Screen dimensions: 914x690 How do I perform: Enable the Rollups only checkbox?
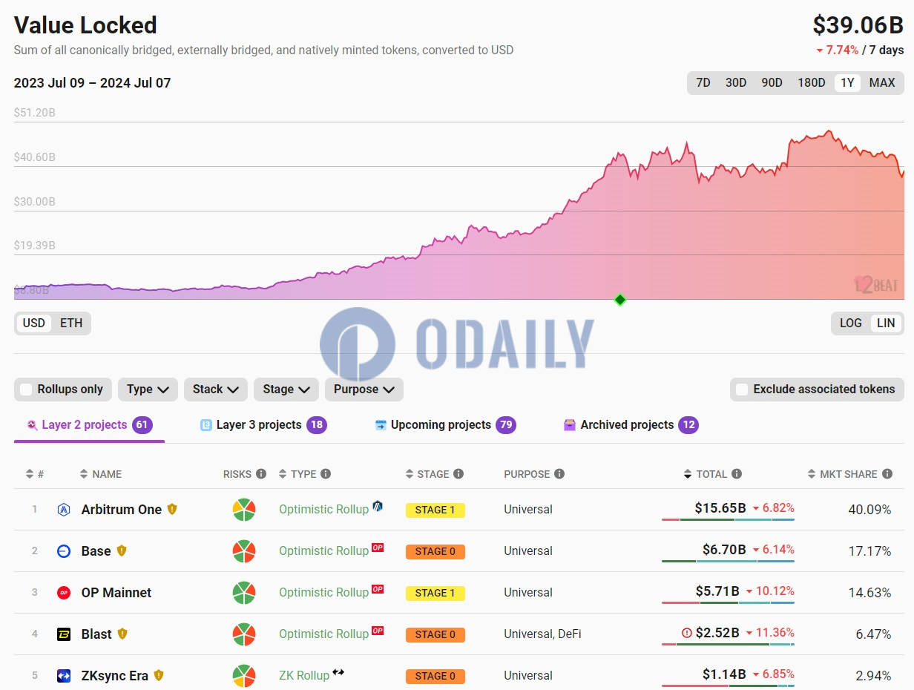pyautogui.click(x=27, y=390)
